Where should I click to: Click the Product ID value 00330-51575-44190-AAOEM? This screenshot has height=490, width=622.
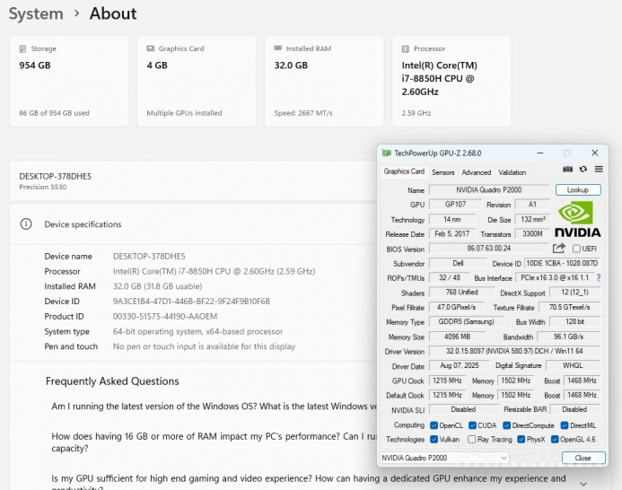[165, 317]
